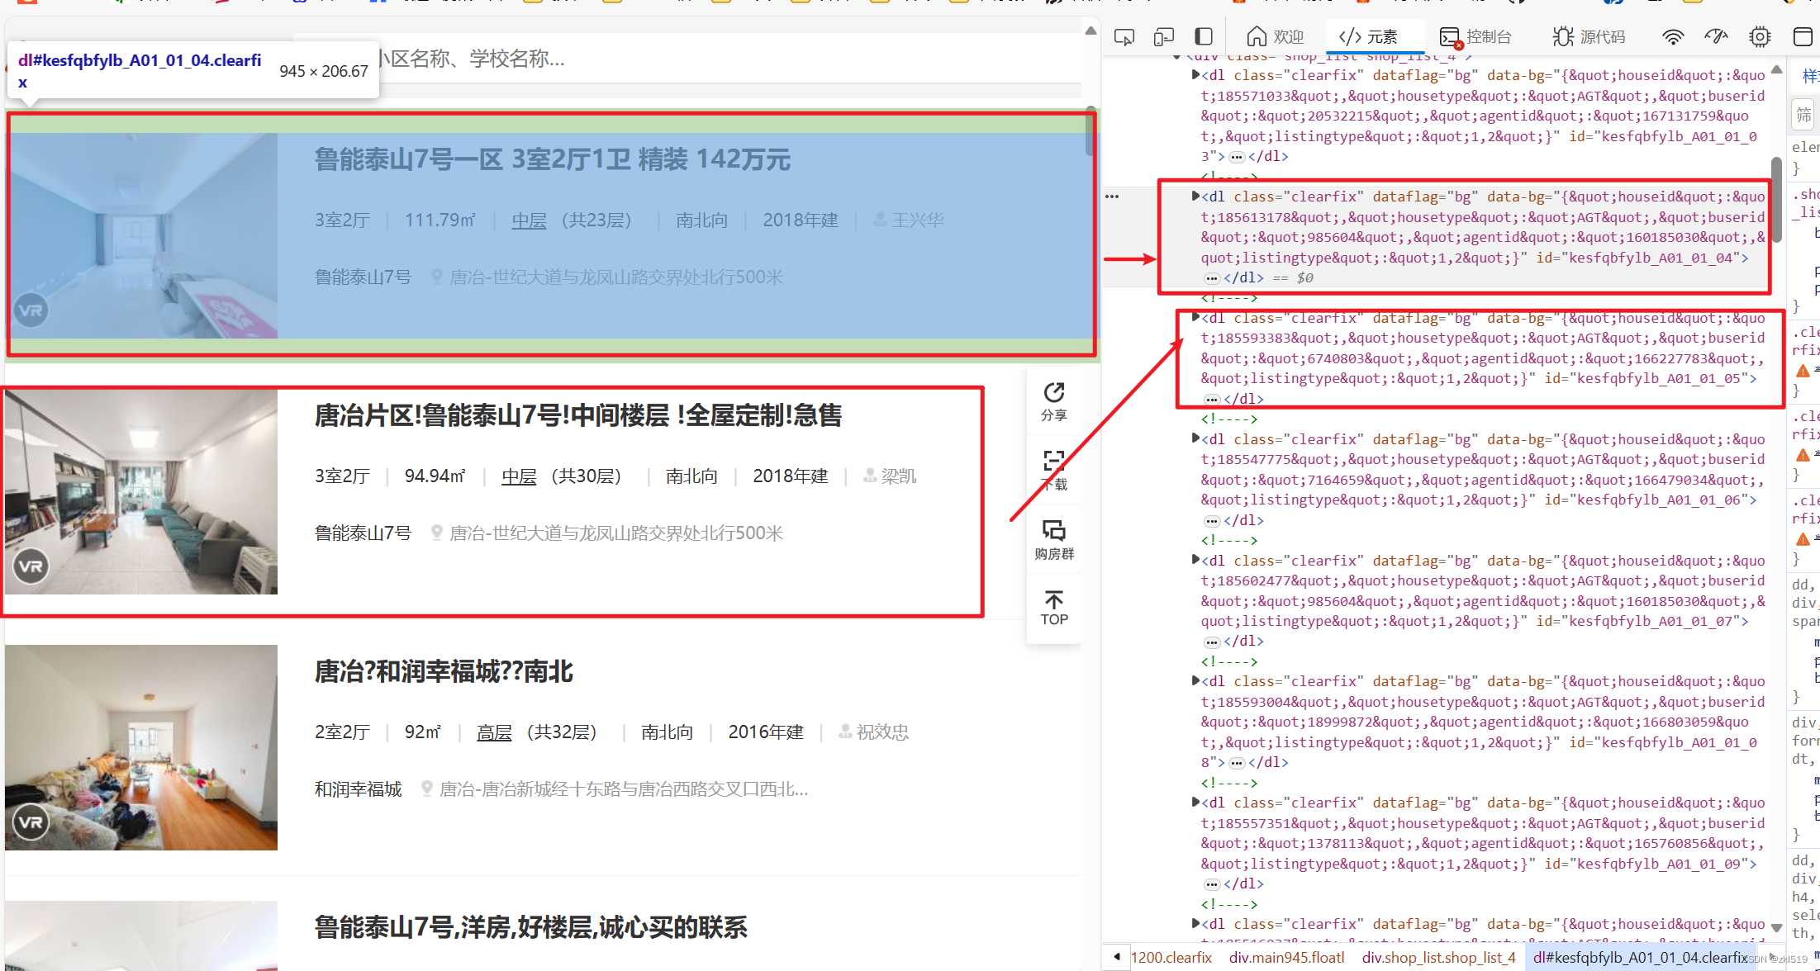Click the 下载 download QR icon

pos(1054,471)
